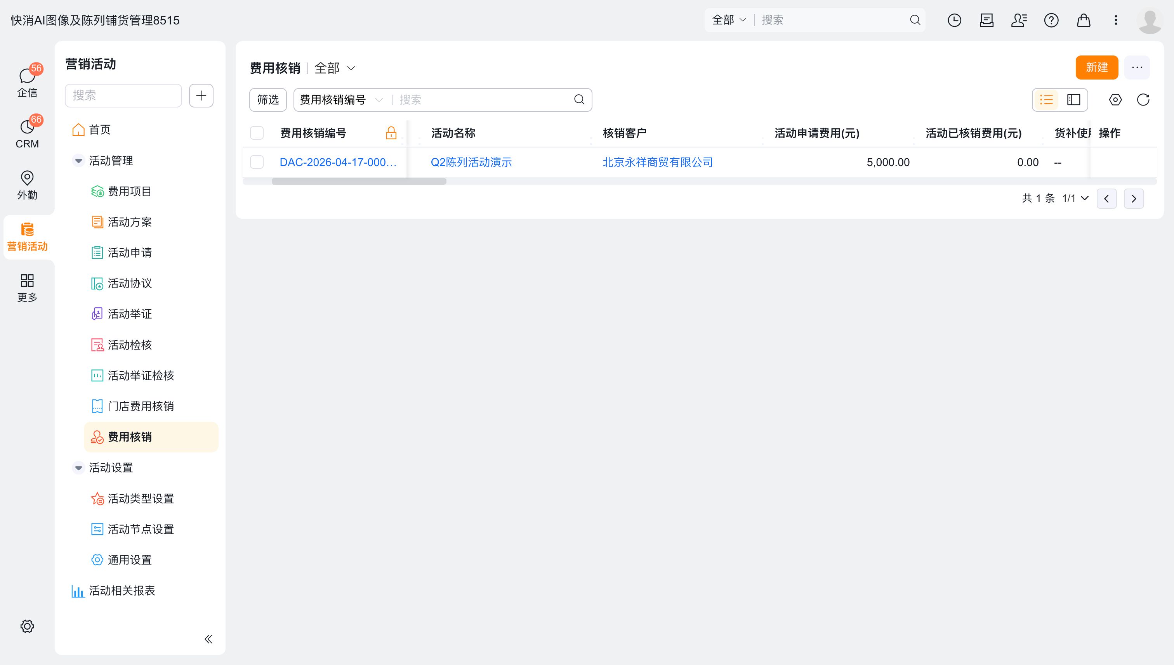Open the Q2陈列活动演示 activity link
This screenshot has width=1174, height=665.
[x=471, y=162]
